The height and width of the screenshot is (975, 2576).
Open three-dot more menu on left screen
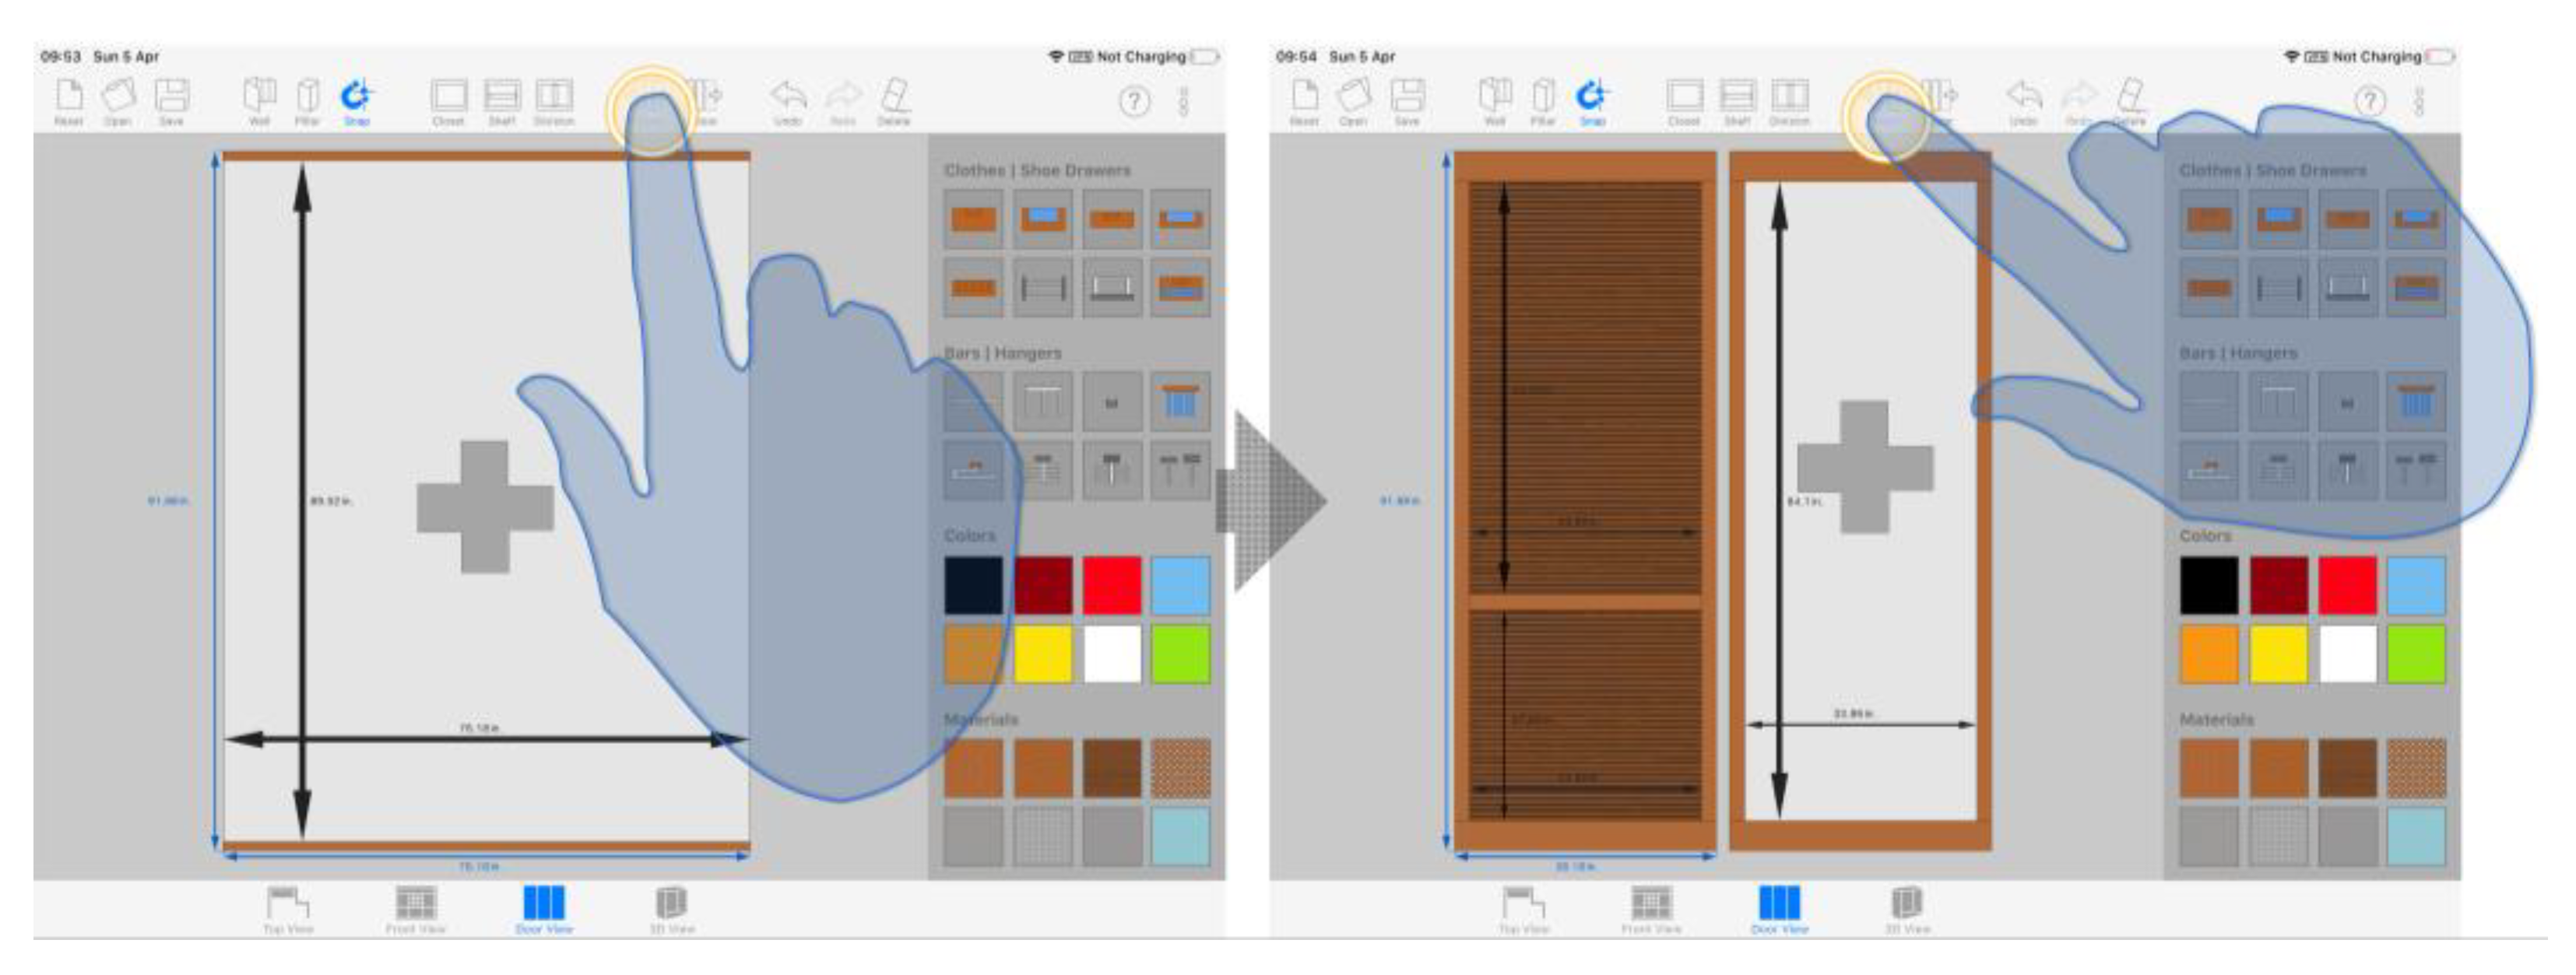[1184, 101]
